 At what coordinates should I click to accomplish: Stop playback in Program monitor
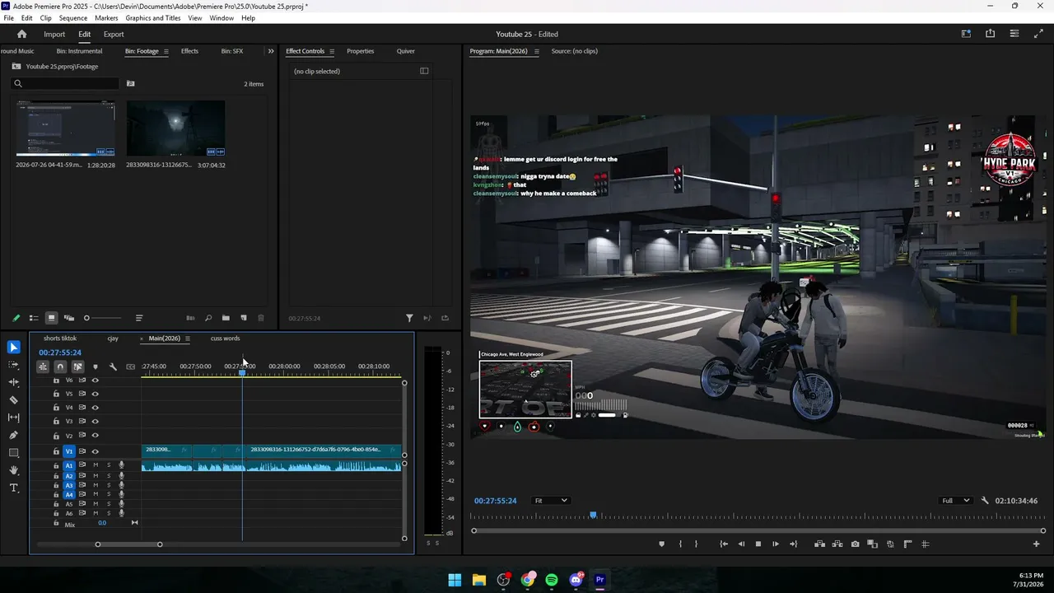(758, 544)
